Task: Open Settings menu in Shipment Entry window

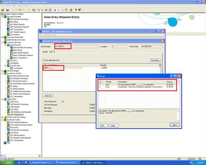Action: (47, 35)
